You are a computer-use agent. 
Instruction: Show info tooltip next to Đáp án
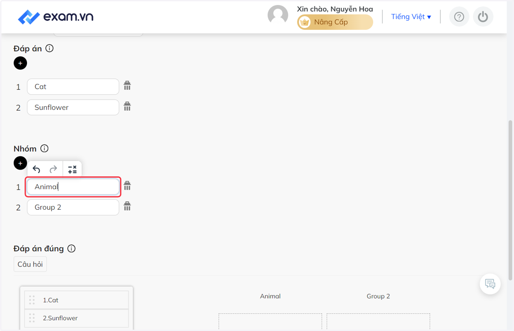tap(49, 48)
